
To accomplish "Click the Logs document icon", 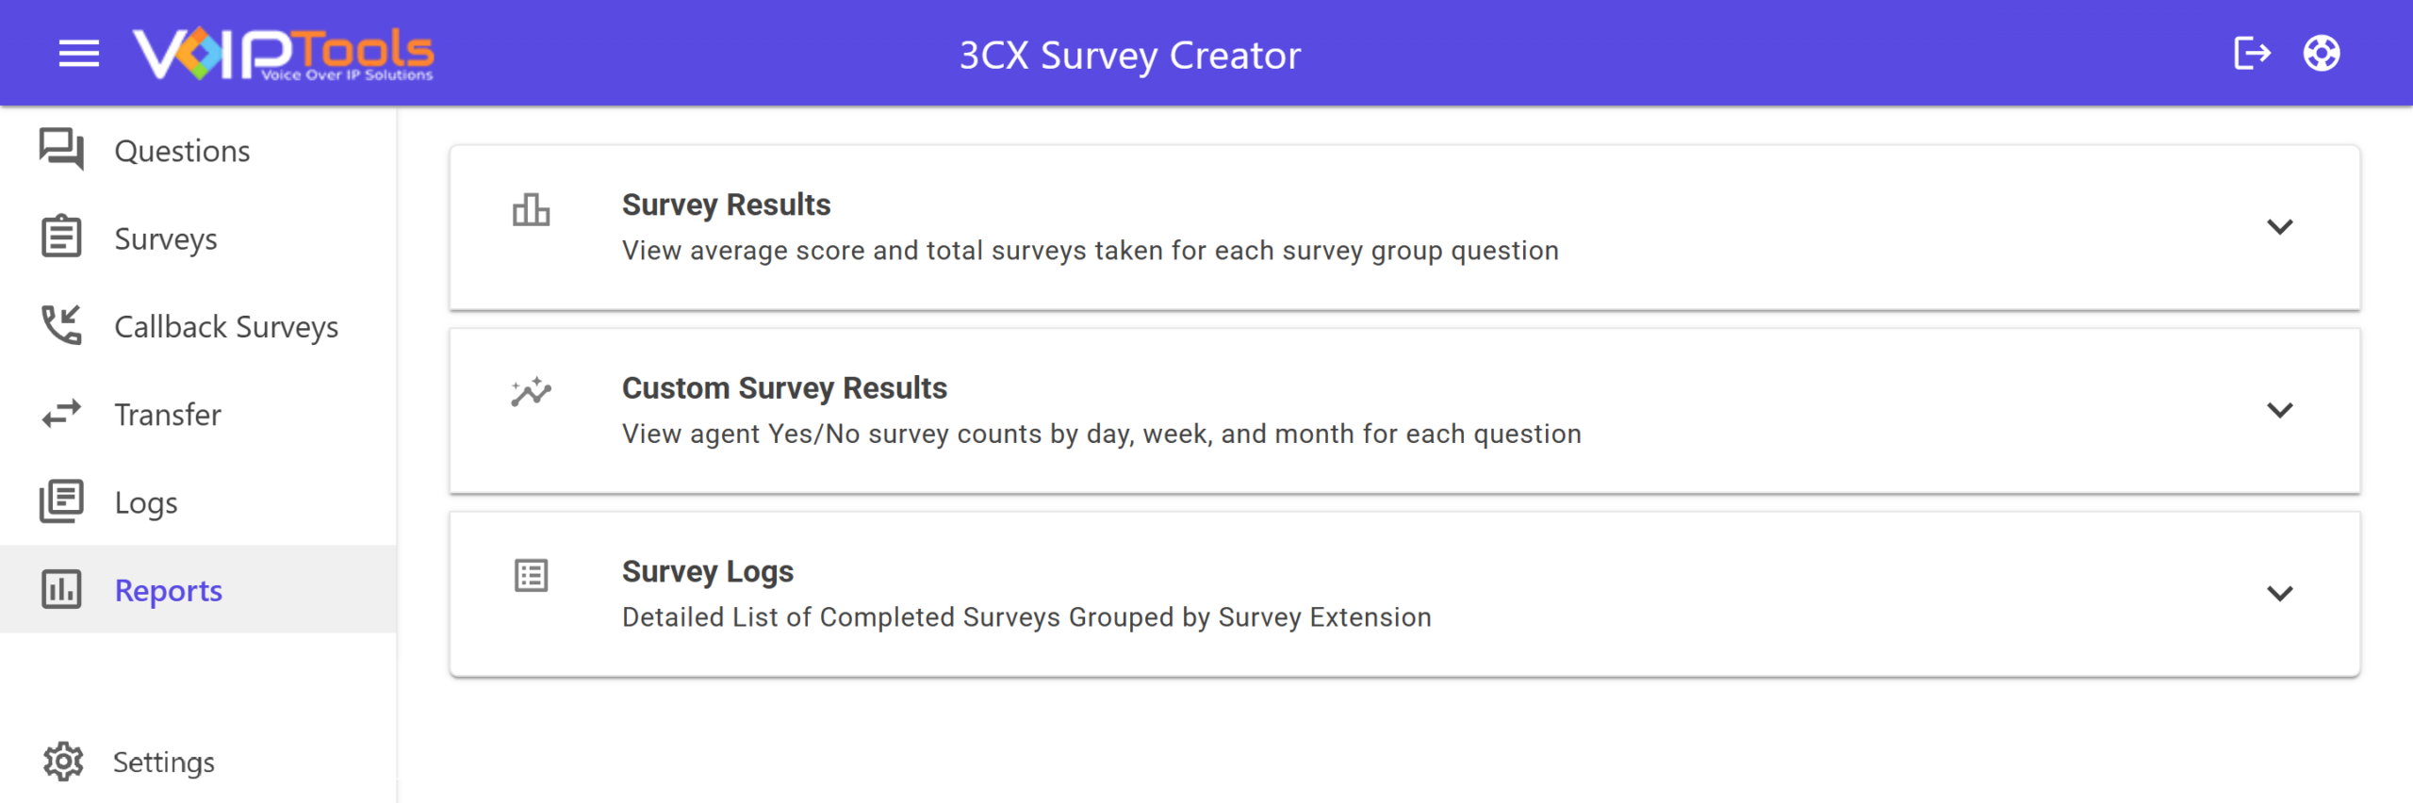I will click(x=62, y=501).
